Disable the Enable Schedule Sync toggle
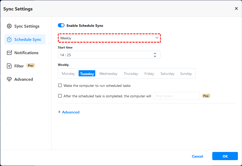The height and width of the screenshot is (166, 242). click(x=61, y=26)
